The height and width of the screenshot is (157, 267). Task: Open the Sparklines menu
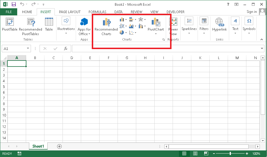tap(189, 26)
